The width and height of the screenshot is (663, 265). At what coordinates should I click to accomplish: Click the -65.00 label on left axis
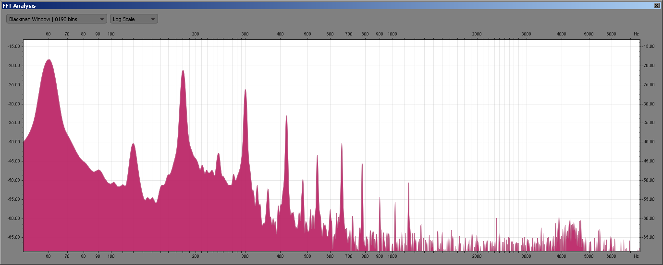pyautogui.click(x=13, y=237)
